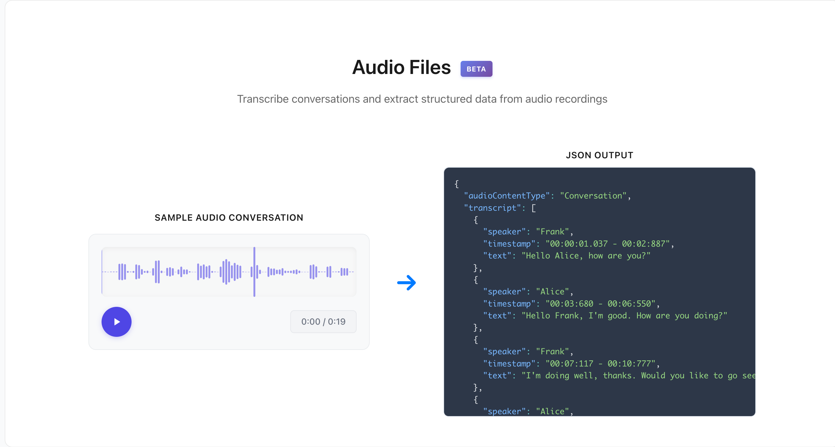
Task: Click the last visible "speaker": "Alice" line
Action: click(528, 411)
